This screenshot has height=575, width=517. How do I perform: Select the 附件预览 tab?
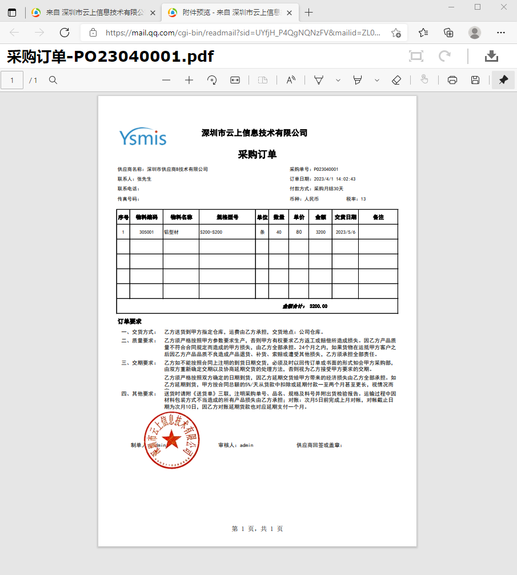pos(230,13)
